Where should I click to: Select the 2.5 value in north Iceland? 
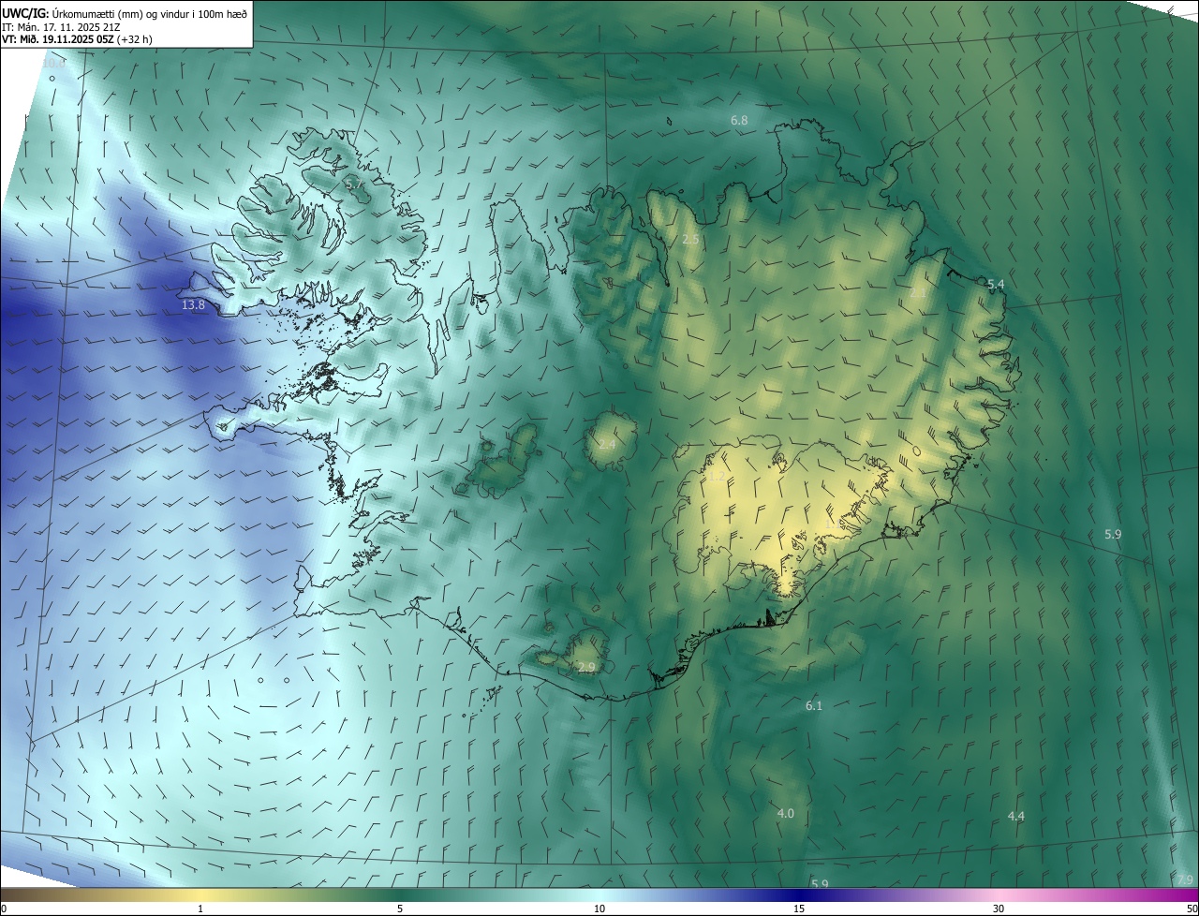click(x=690, y=240)
